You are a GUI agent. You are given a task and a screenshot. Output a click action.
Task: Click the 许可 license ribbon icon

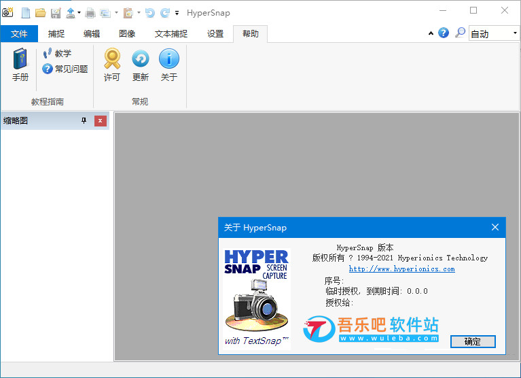click(x=112, y=65)
